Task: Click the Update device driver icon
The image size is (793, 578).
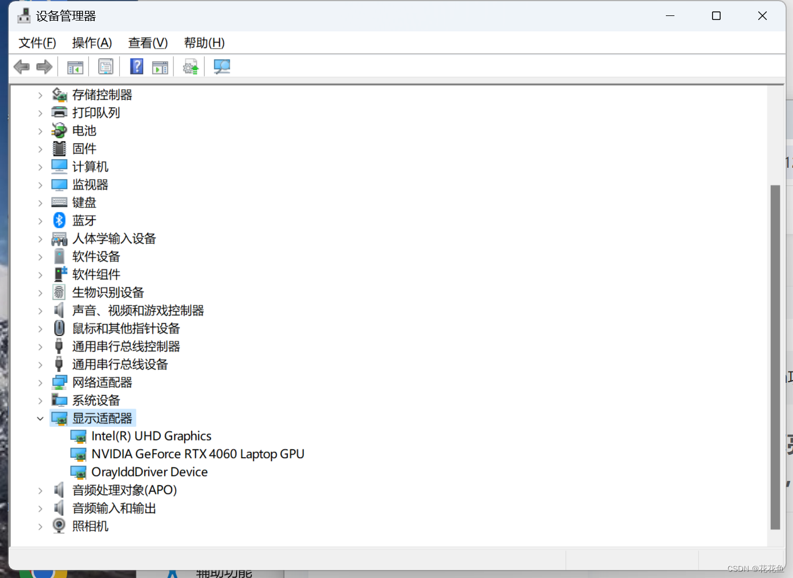Action: [x=190, y=67]
